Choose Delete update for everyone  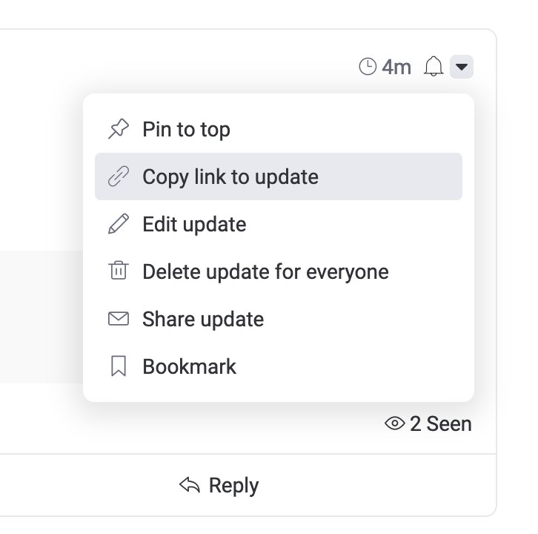point(279,271)
